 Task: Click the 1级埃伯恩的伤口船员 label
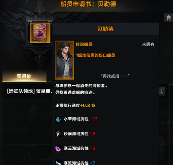[95, 55]
